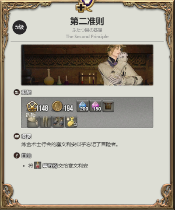Choose the head scarf optional reward

coord(33,122)
